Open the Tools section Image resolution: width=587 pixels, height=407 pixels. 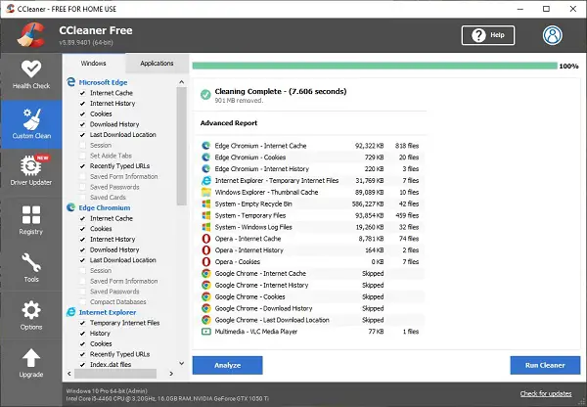31,267
